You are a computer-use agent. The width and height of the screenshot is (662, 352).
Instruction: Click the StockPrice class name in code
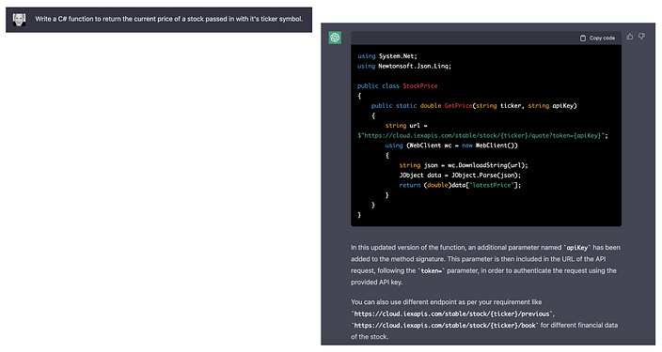point(420,86)
